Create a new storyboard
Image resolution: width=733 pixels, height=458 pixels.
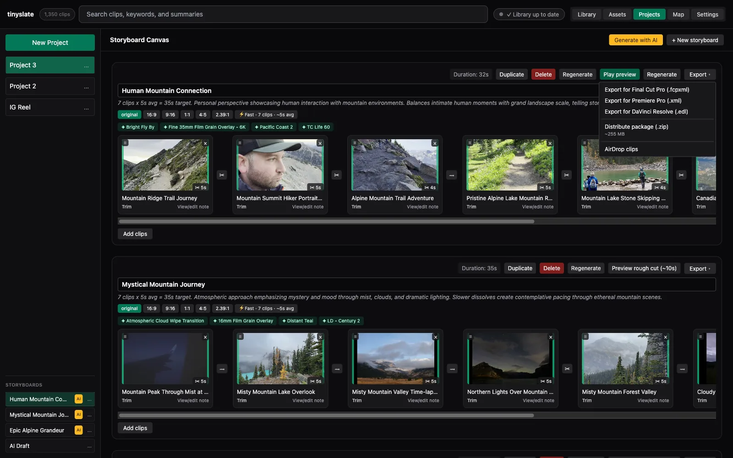(x=695, y=40)
